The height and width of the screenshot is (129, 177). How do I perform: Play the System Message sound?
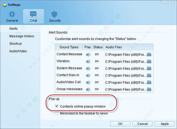(88, 68)
